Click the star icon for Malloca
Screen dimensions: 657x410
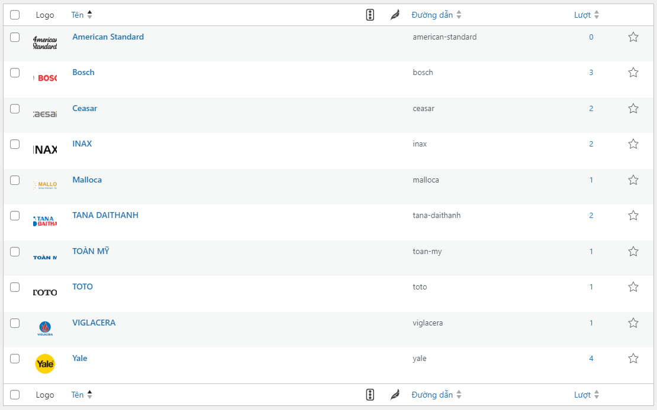click(633, 180)
